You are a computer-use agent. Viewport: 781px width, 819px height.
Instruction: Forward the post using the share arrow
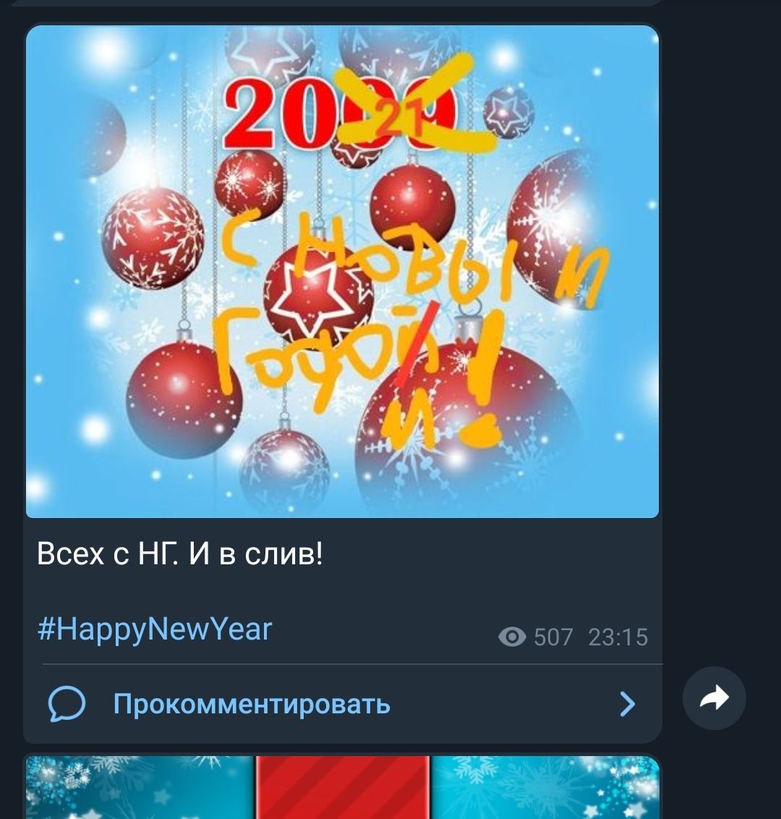pyautogui.click(x=714, y=698)
